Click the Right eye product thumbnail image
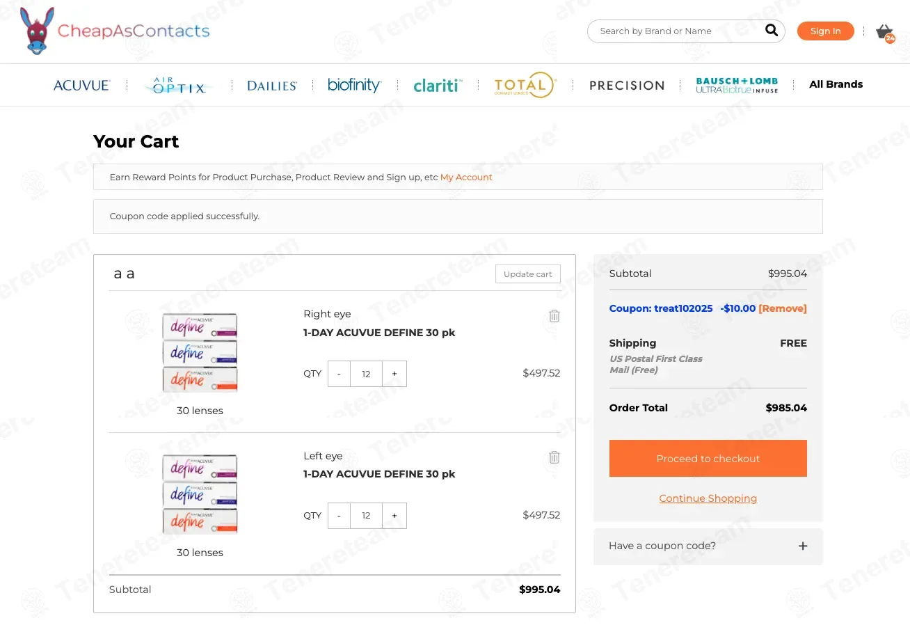The image size is (910, 632). (x=200, y=353)
